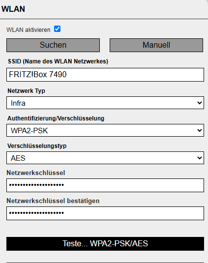Click the chevron arrow of the AES dropdown
This screenshot has width=208, height=263.
tap(200, 158)
